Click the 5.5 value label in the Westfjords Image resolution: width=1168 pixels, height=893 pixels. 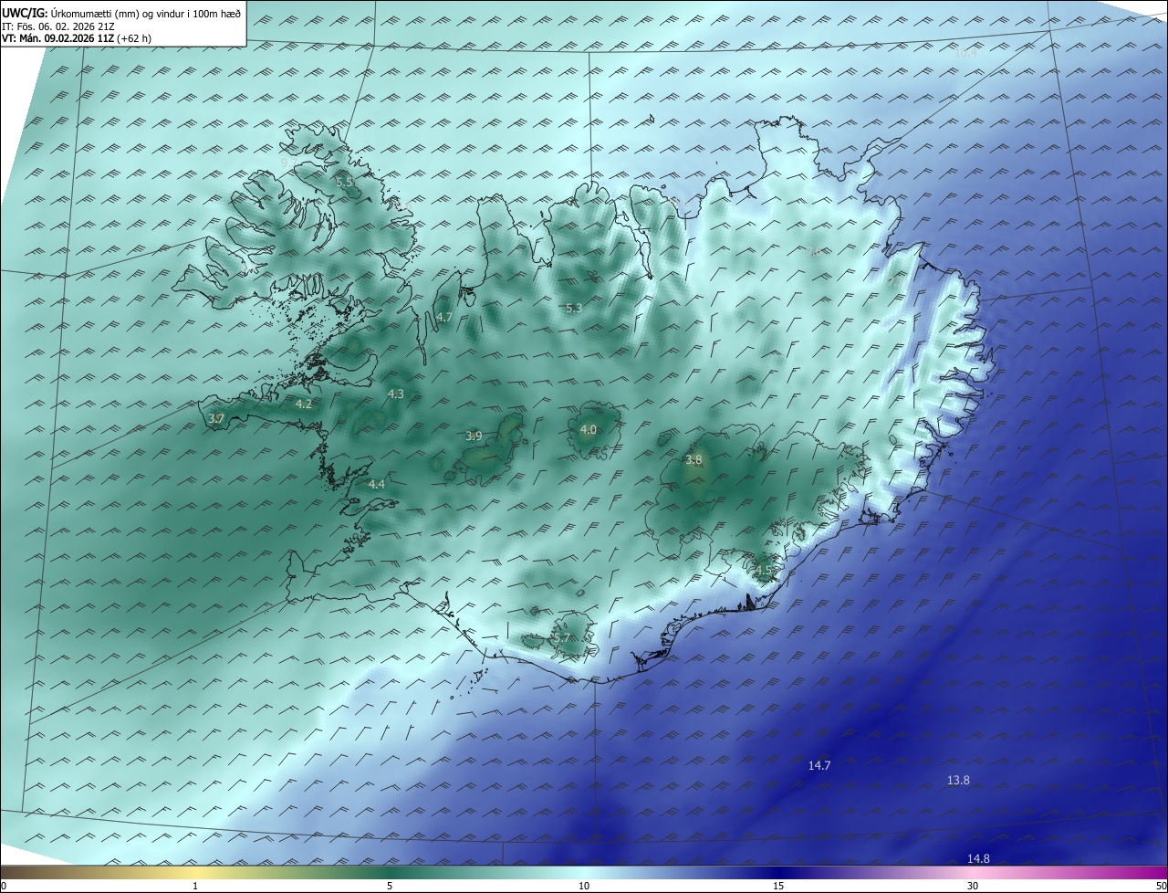(345, 183)
